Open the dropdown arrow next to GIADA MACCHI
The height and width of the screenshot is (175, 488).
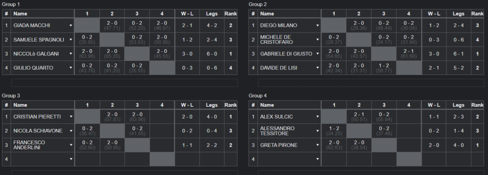tap(71, 26)
